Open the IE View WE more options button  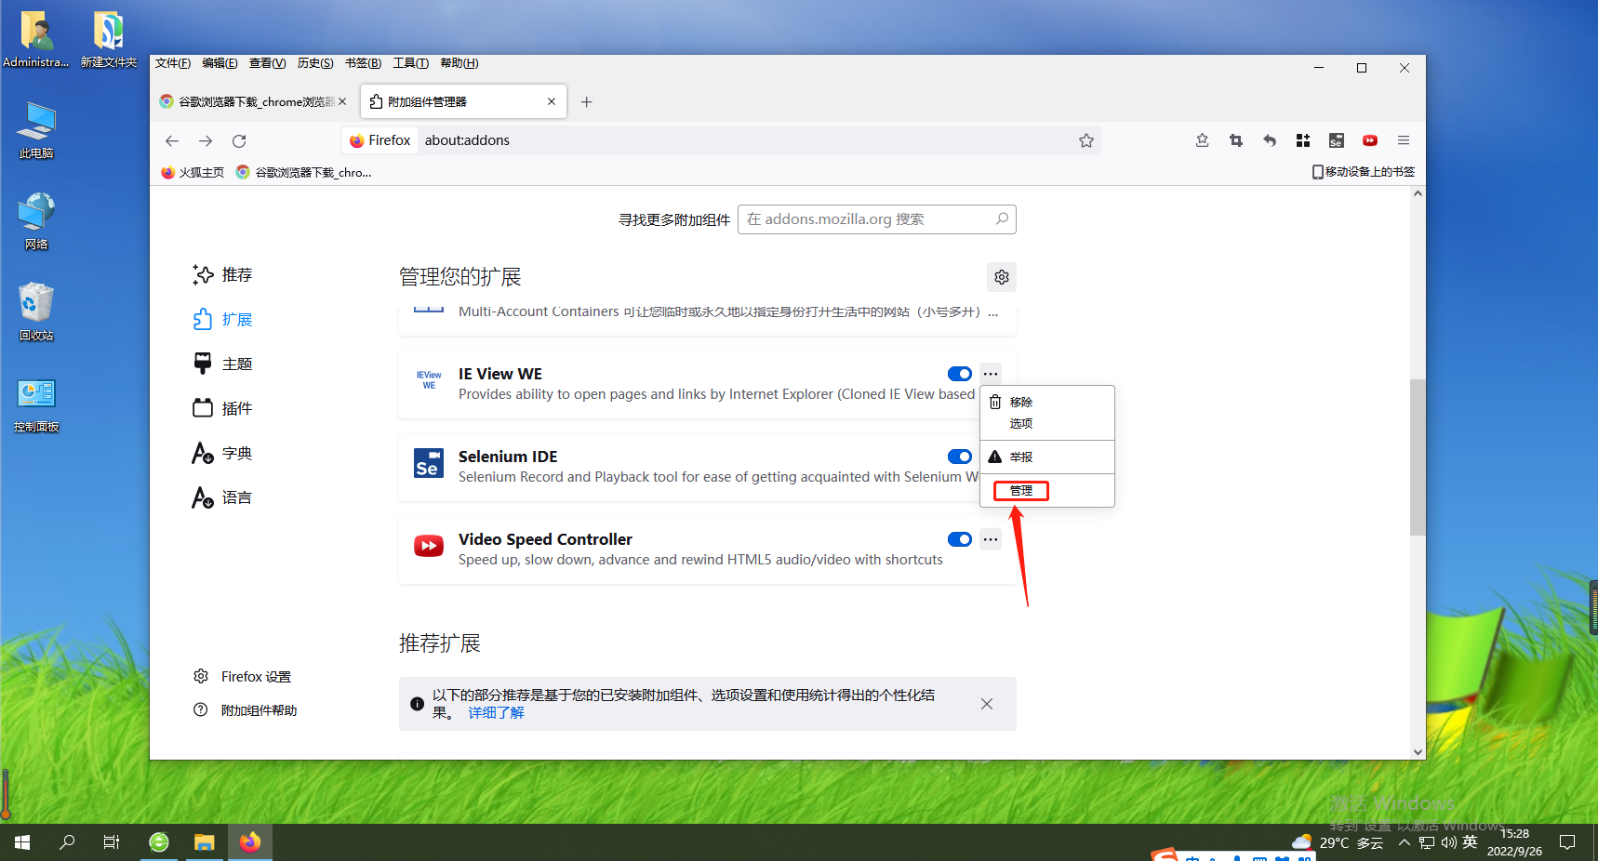(991, 374)
